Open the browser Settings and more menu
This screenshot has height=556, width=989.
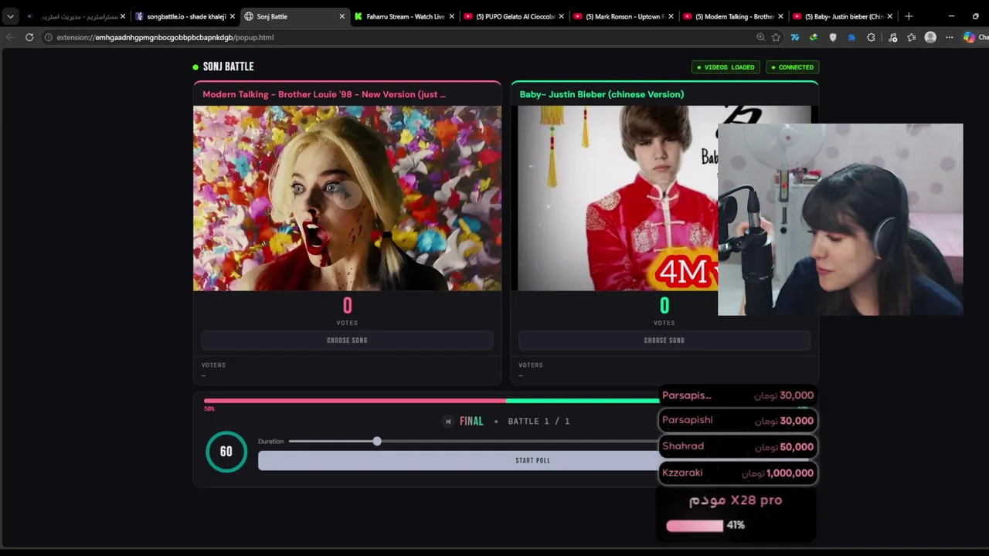pos(950,37)
